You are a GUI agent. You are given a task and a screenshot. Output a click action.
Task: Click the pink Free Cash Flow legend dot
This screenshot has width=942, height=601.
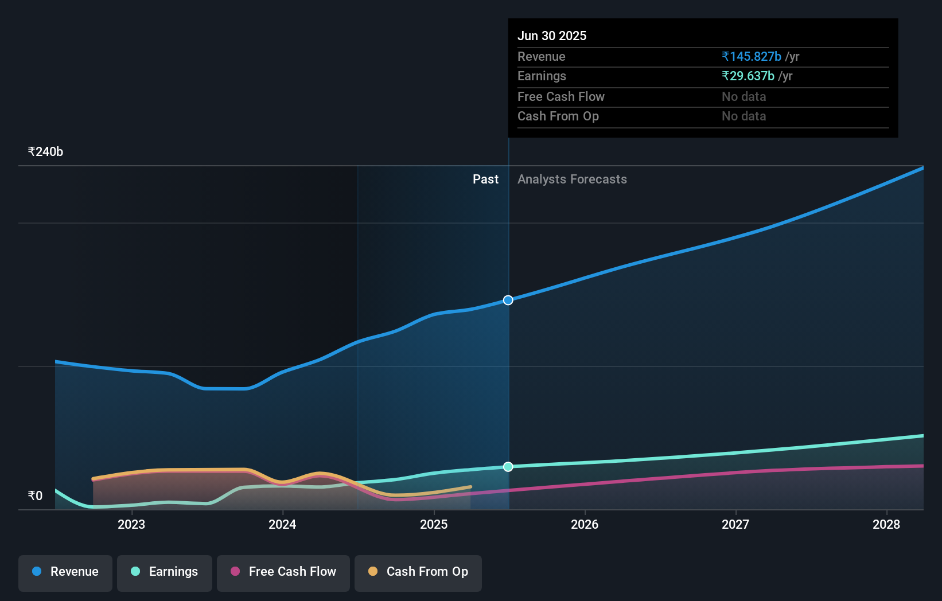235,571
